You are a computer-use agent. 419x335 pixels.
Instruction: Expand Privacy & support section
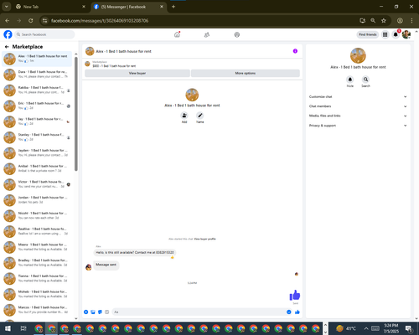tap(358, 126)
